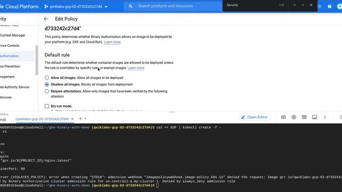Open the Cloud Shell keyboard icon

tap(283, 117)
